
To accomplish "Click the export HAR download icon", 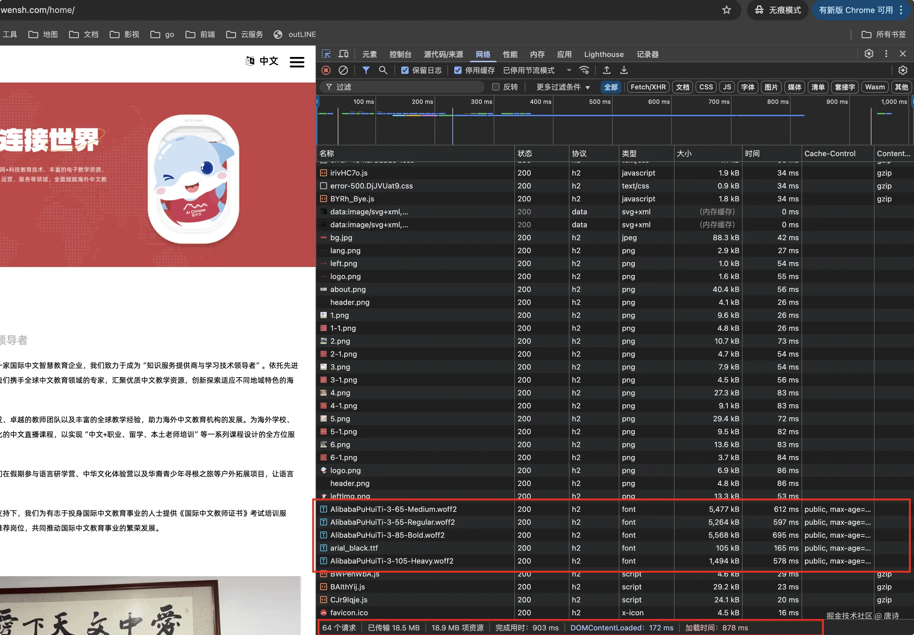I will (x=624, y=71).
